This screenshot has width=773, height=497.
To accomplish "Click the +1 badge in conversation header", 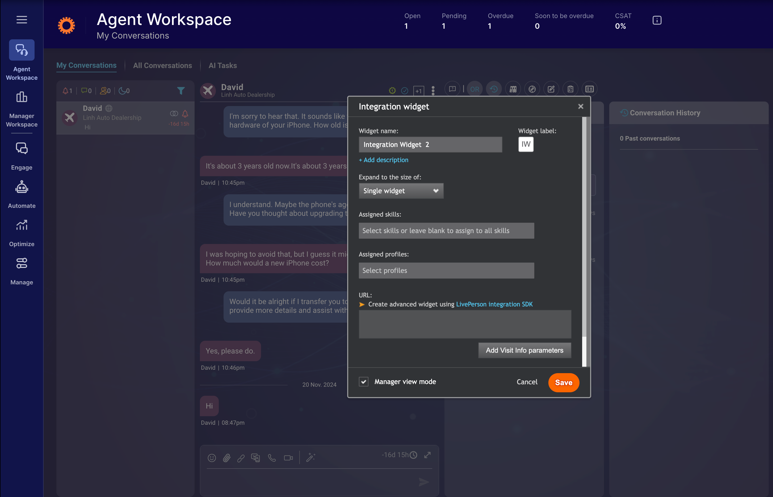I will (x=419, y=91).
